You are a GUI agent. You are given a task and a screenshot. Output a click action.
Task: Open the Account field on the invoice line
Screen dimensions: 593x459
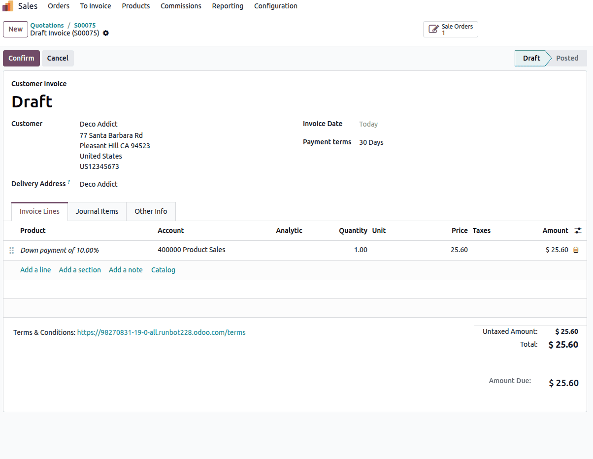point(191,250)
